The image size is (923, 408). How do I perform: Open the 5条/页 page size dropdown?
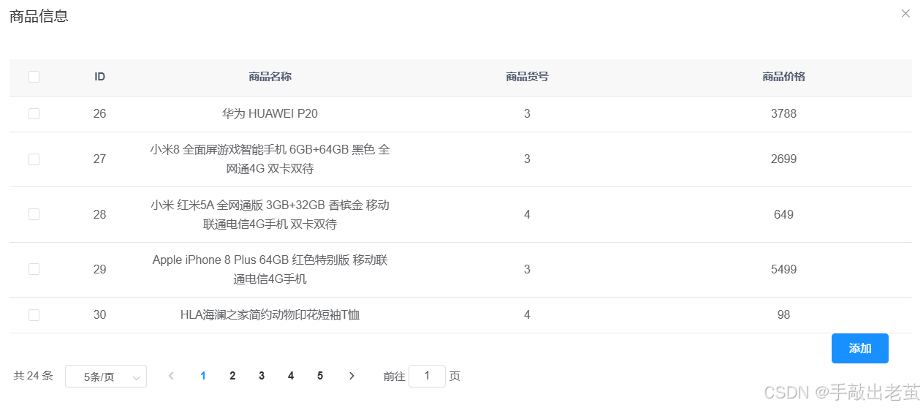[x=106, y=377]
